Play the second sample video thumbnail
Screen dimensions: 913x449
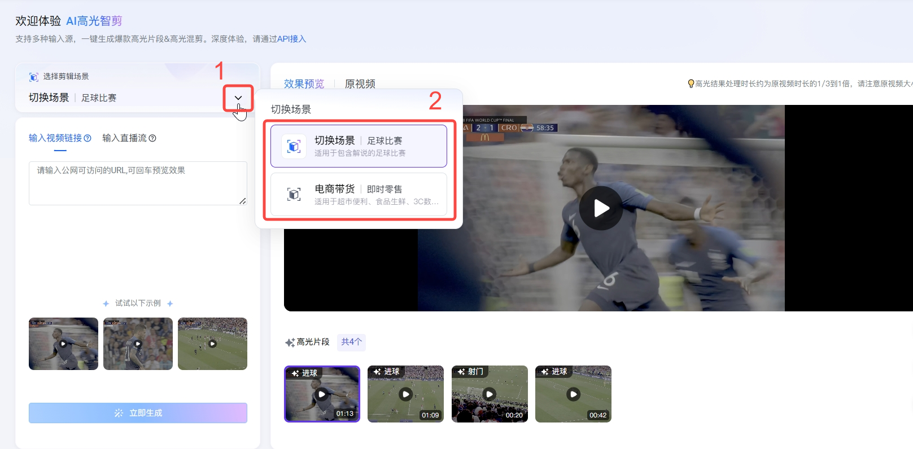[x=138, y=344]
